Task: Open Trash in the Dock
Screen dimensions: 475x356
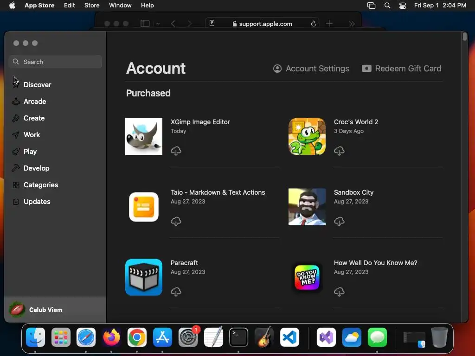Action: pos(440,337)
